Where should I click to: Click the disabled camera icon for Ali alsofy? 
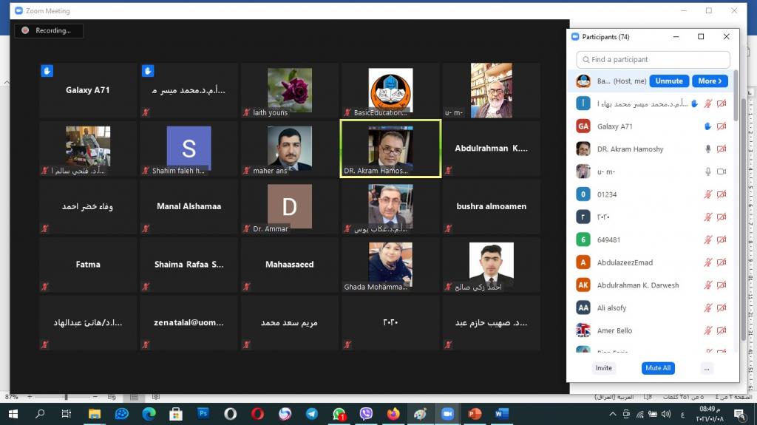click(x=722, y=308)
